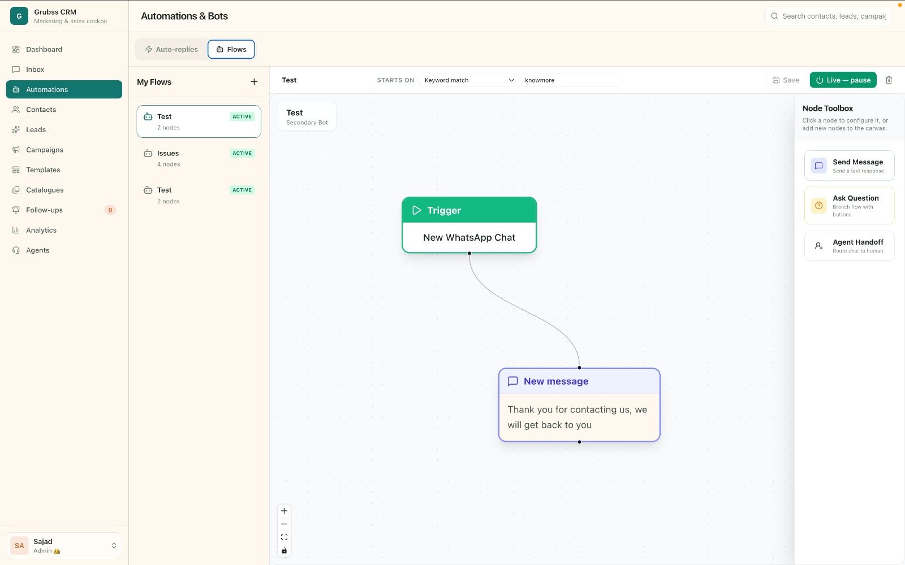Click the Trigger play icon
Screen dimensions: 905x565
[417, 210]
